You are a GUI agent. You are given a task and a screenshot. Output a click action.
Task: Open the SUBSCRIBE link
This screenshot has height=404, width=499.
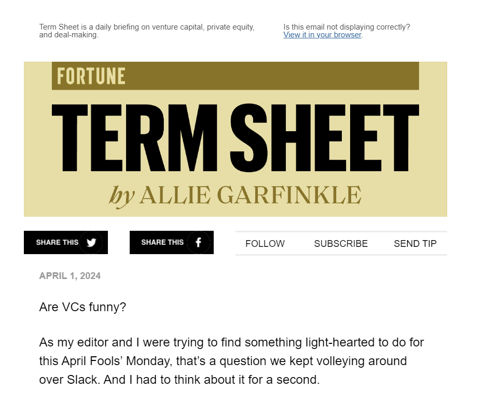[x=341, y=244]
